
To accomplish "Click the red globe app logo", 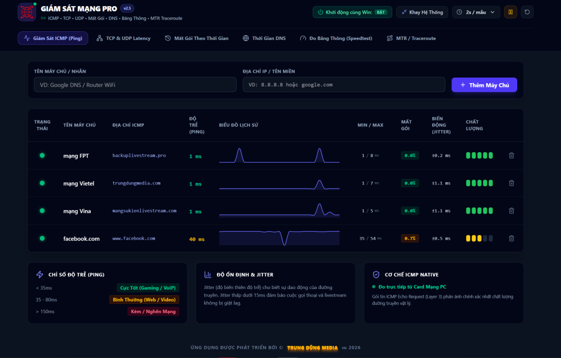I will click(x=26, y=12).
